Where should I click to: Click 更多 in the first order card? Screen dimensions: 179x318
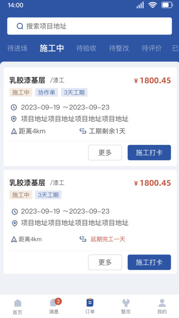(105, 152)
